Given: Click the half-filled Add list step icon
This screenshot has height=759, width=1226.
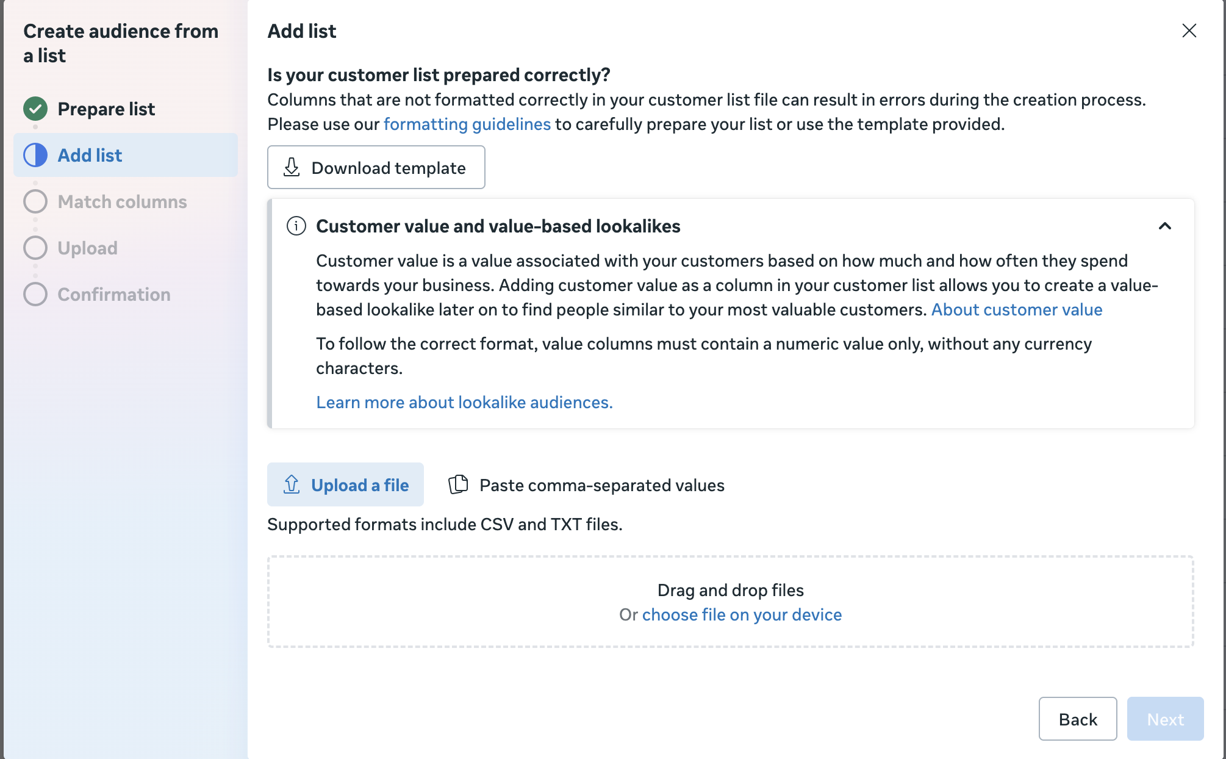Looking at the screenshot, I should (x=35, y=155).
